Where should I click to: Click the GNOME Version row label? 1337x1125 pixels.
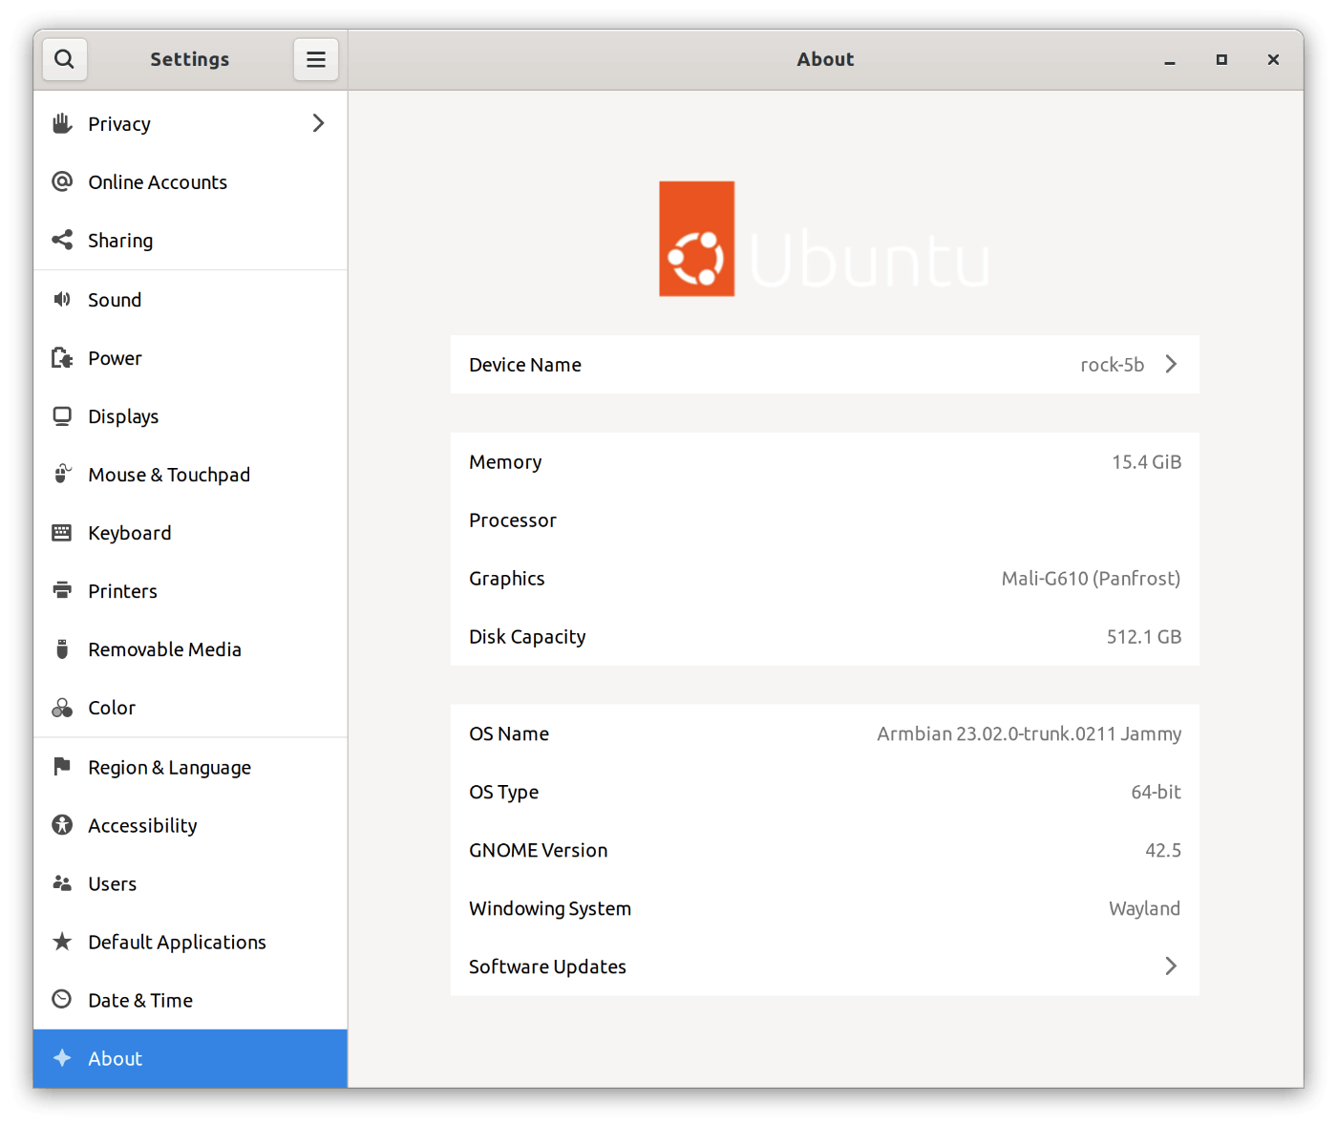(x=538, y=850)
